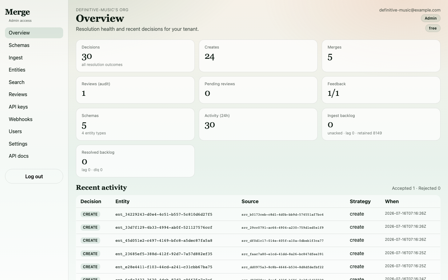
Task: Go to Settings
Action: click(34, 144)
